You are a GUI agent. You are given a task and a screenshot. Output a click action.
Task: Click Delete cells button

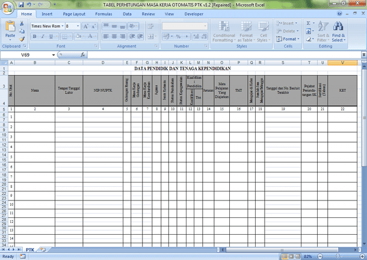[287, 31]
